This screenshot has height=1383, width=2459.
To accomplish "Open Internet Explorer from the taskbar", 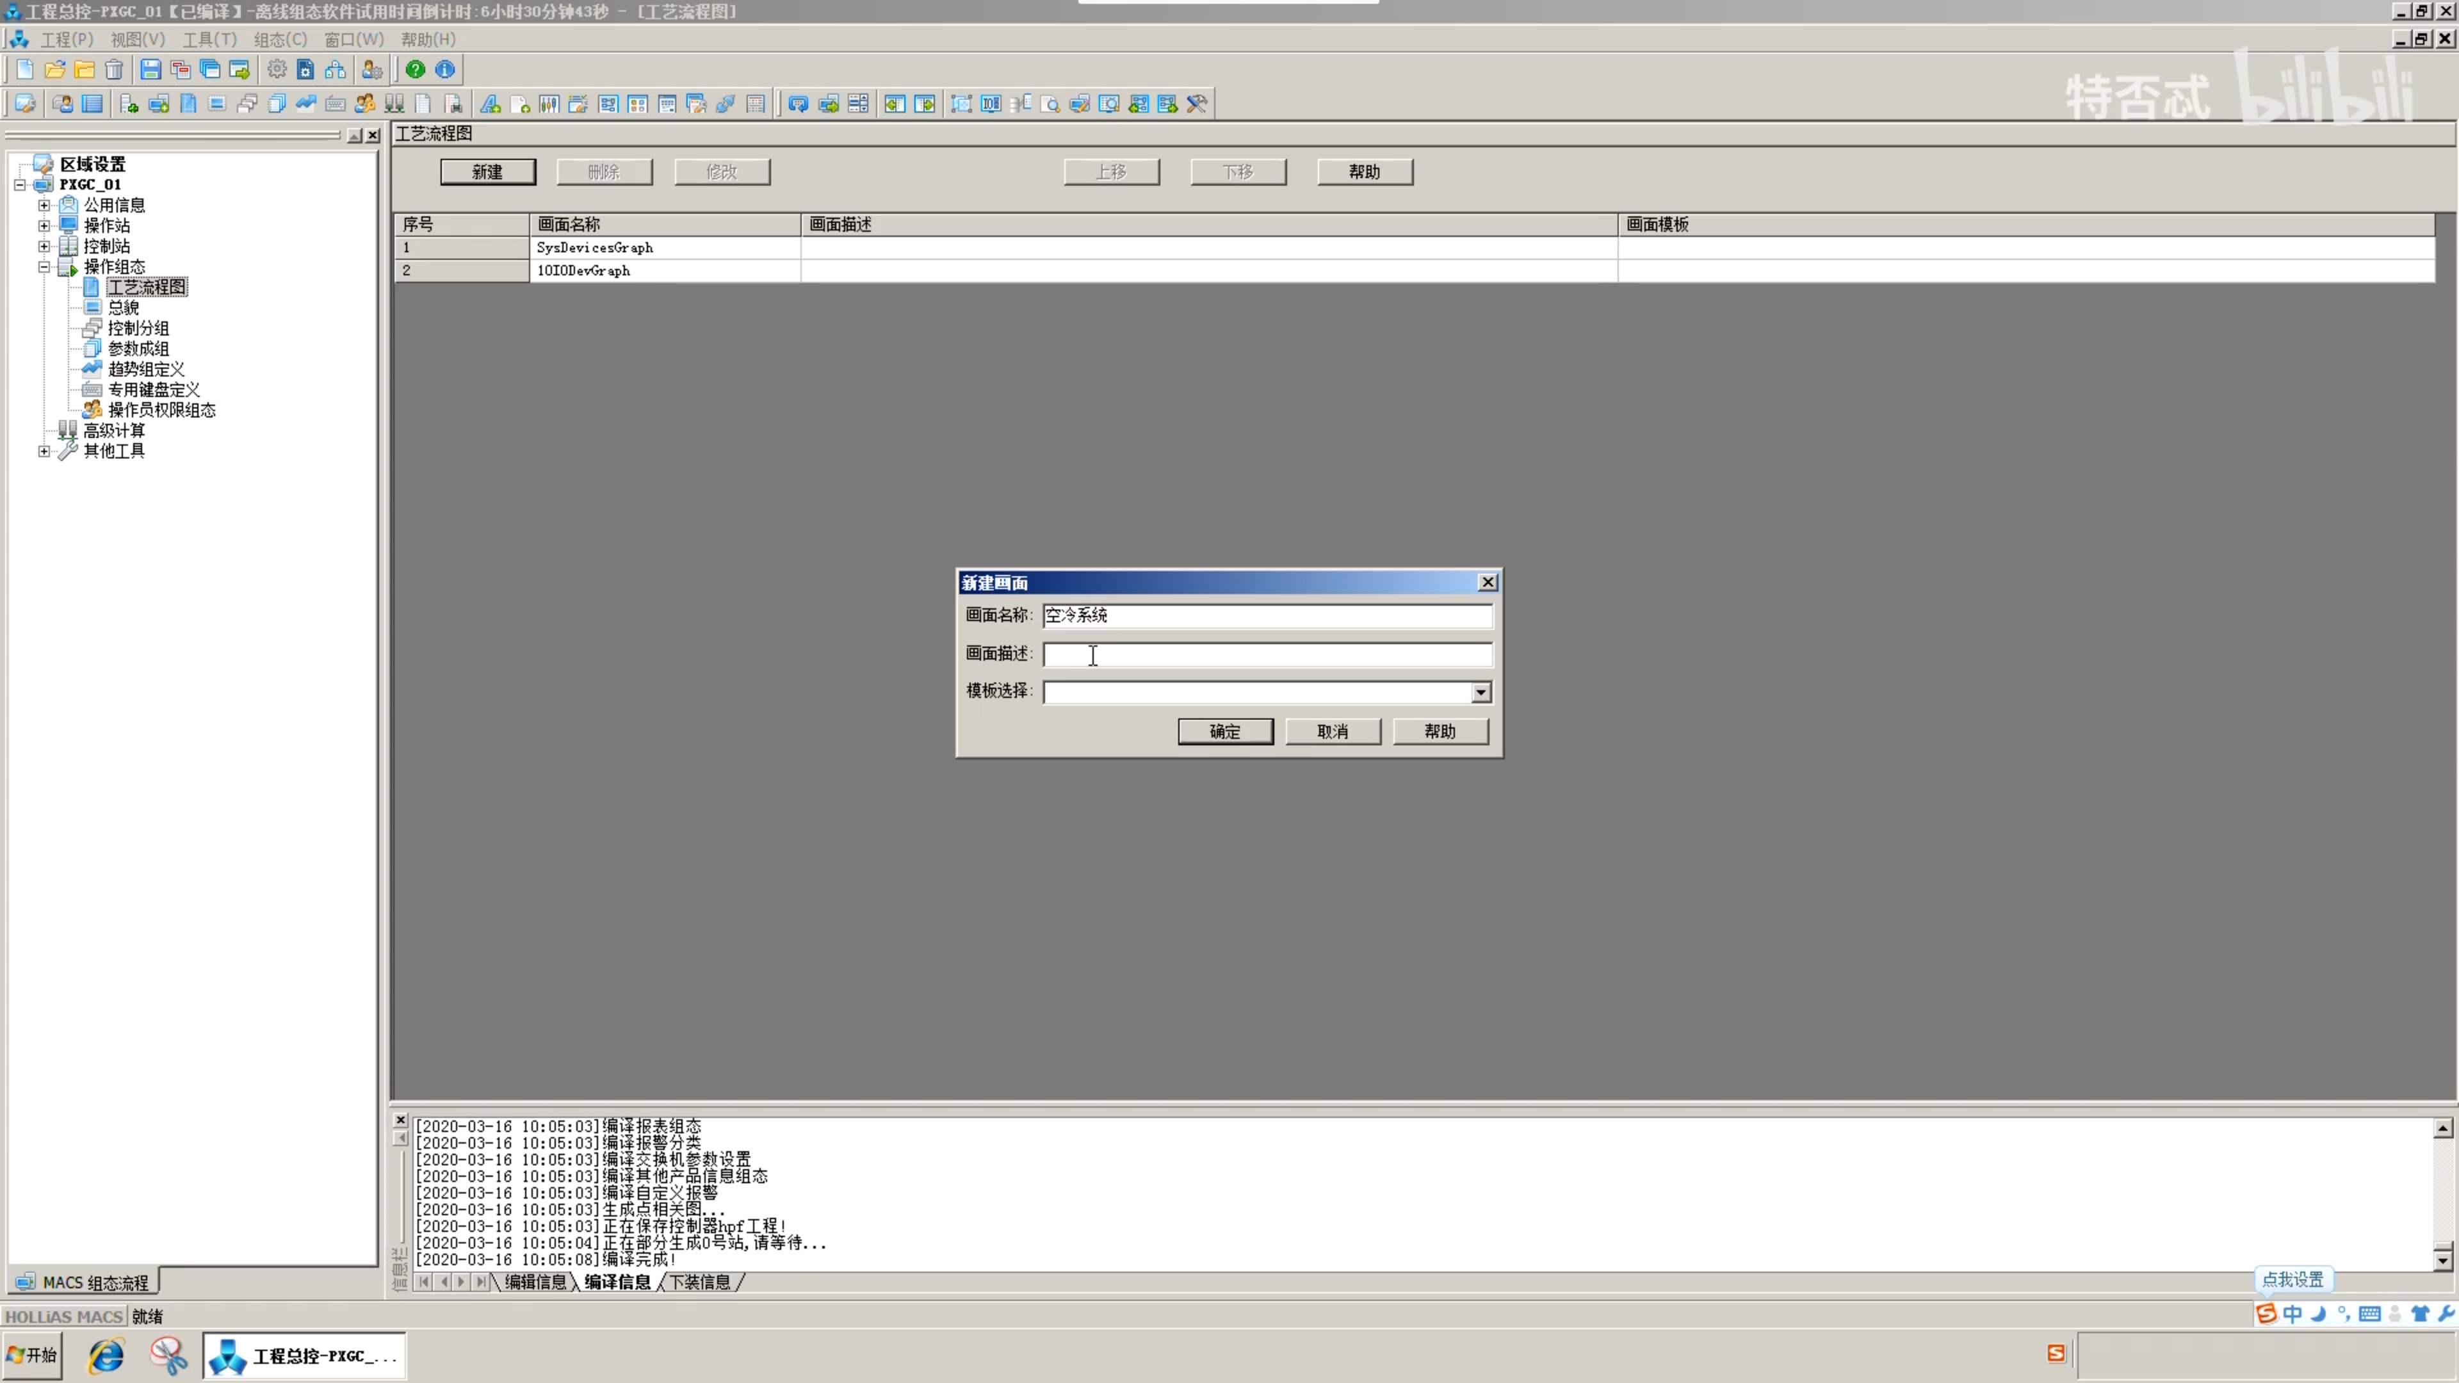I will click(105, 1355).
